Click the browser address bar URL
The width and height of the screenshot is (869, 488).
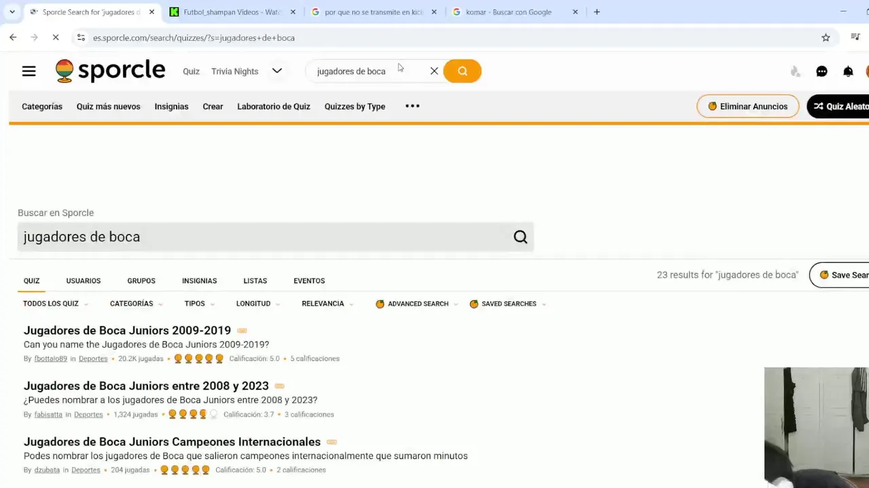click(x=193, y=38)
